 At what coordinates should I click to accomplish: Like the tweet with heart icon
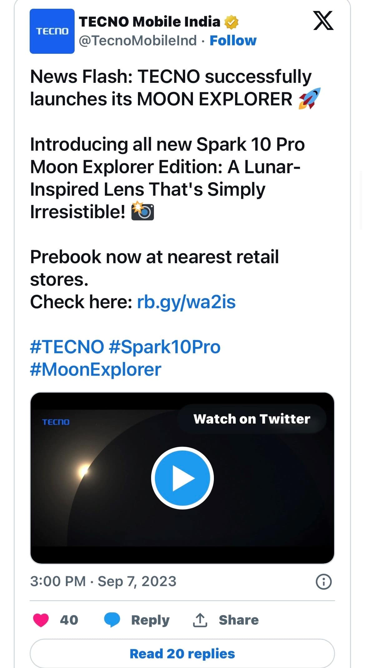click(x=41, y=620)
